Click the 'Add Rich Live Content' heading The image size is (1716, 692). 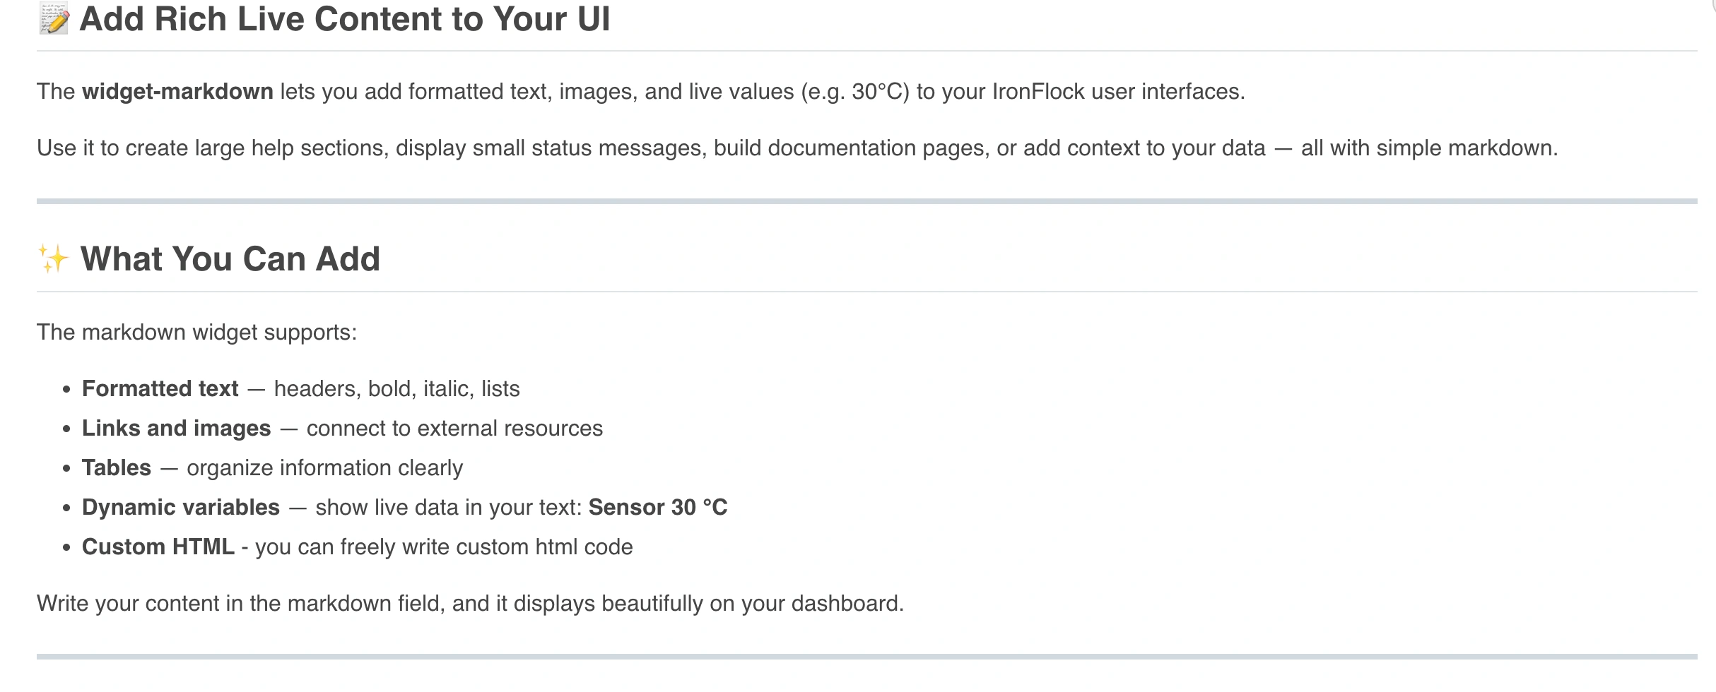coord(344,19)
